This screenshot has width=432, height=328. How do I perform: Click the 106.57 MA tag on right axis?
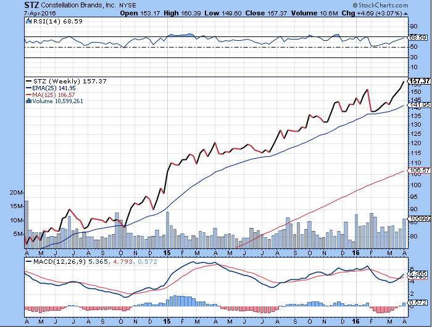tap(419, 170)
